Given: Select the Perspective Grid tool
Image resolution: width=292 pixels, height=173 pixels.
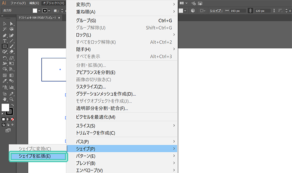Looking at the screenshot, I should click(12, 69).
